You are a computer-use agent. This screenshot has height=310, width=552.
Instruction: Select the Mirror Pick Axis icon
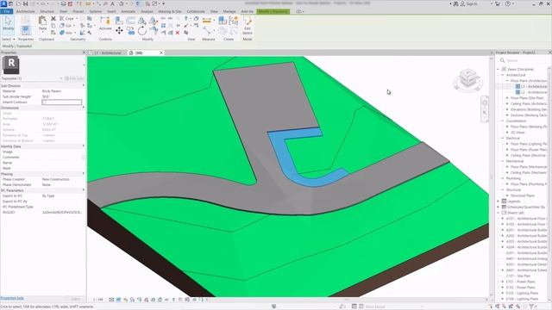141,21
